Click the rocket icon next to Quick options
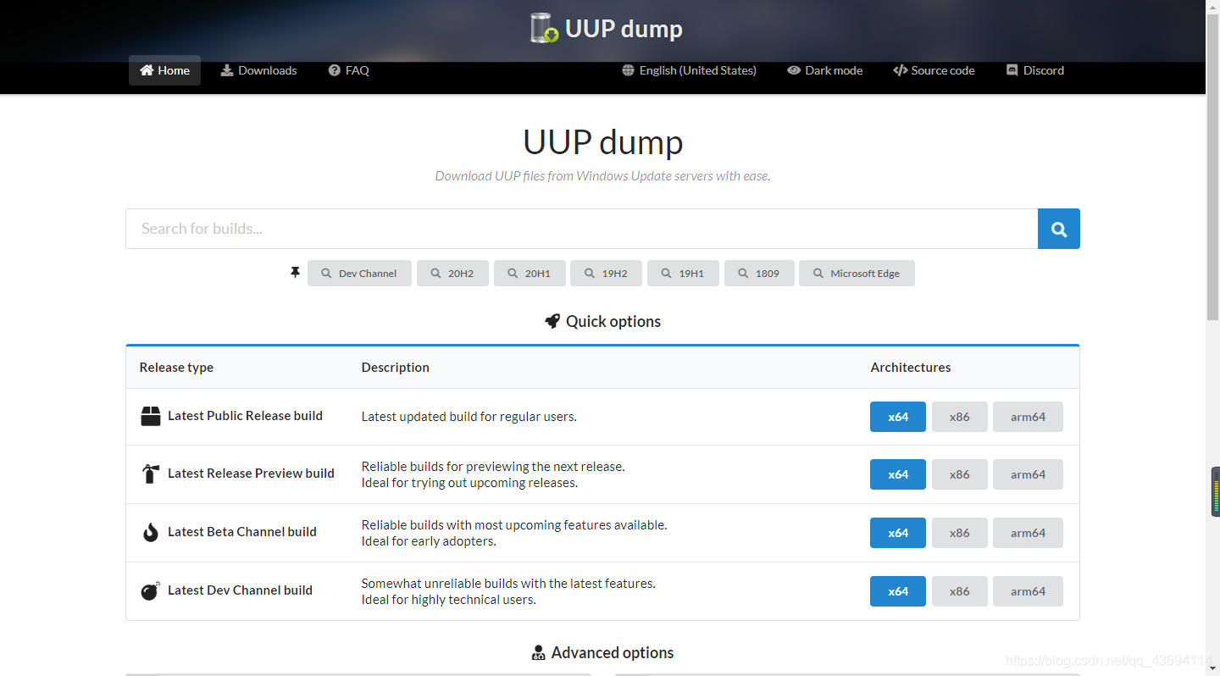The image size is (1220, 676). tap(552, 321)
